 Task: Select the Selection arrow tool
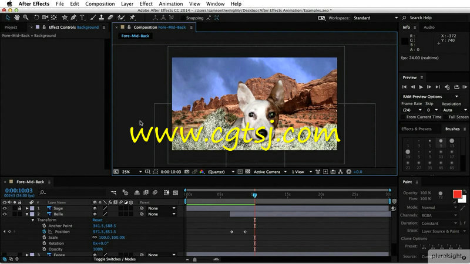point(8,18)
